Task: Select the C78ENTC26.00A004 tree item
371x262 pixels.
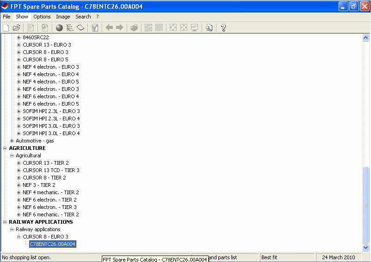Action: coord(53,244)
